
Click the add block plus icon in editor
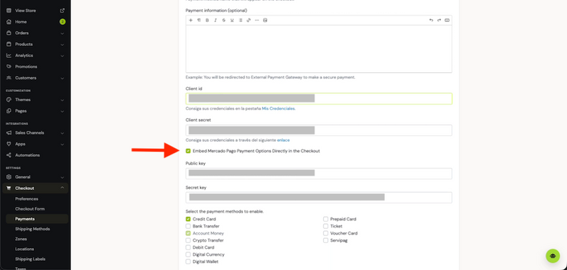point(191,21)
